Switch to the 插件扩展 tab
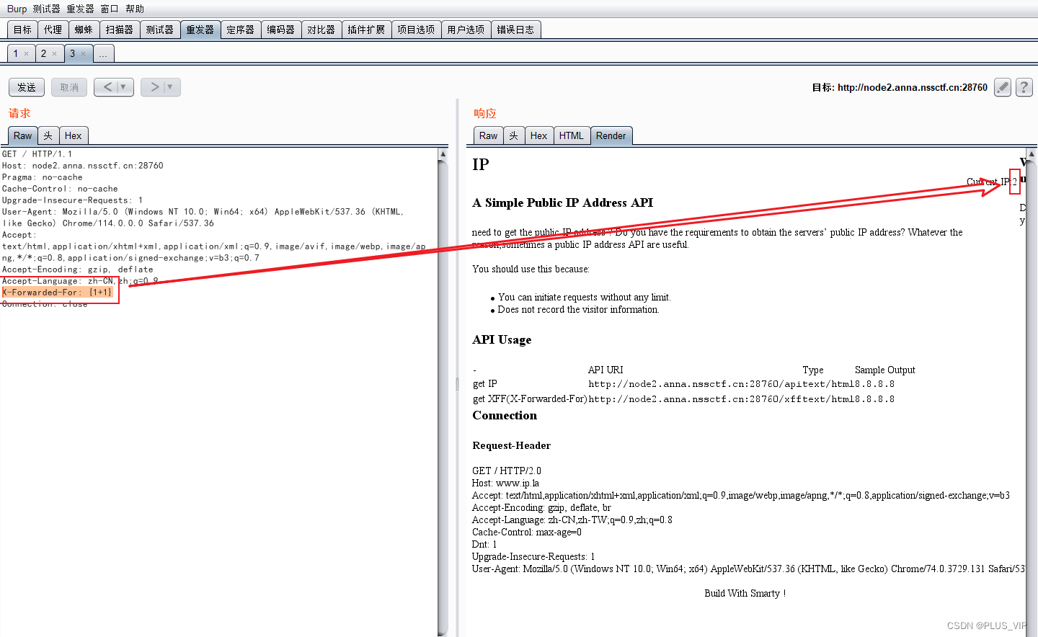The height and width of the screenshot is (637, 1038). tap(366, 30)
